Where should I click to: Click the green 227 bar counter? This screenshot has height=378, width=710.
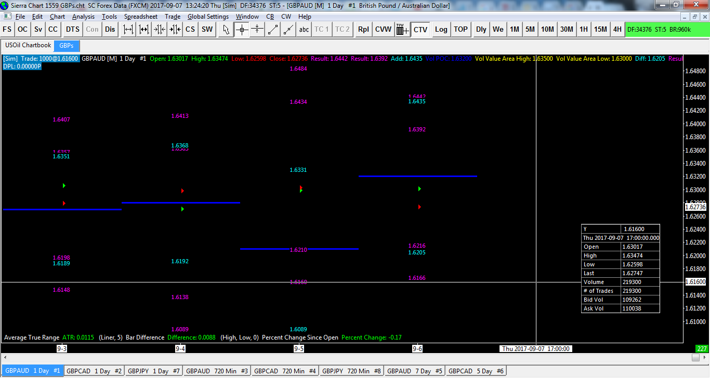(702, 349)
